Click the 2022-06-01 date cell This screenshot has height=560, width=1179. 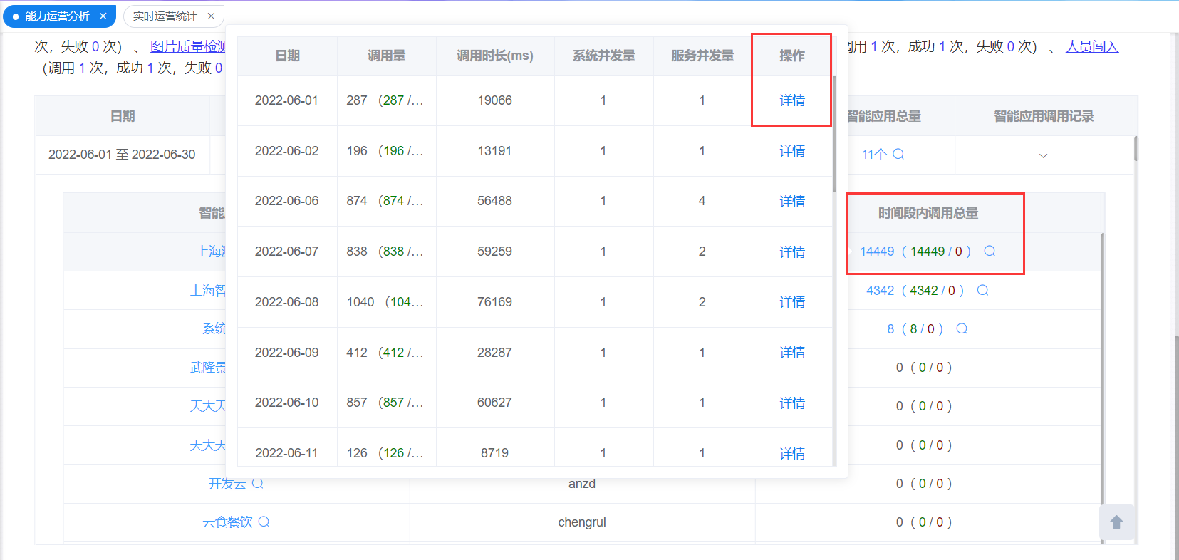point(286,100)
